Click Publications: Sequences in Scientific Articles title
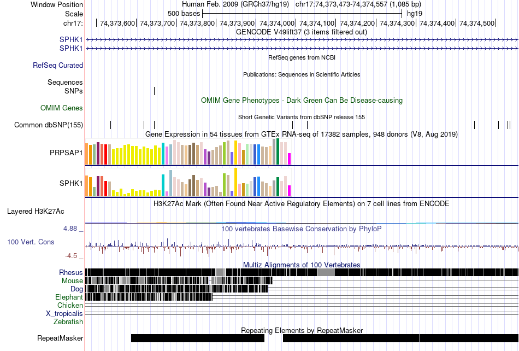Image resolution: width=519 pixels, height=351 pixels. (x=302, y=74)
